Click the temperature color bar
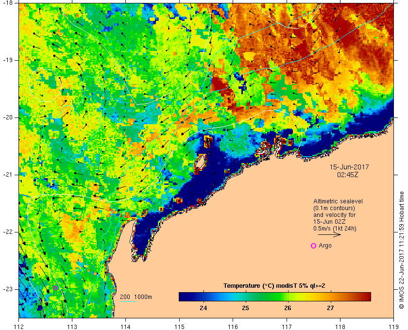 click(x=275, y=297)
